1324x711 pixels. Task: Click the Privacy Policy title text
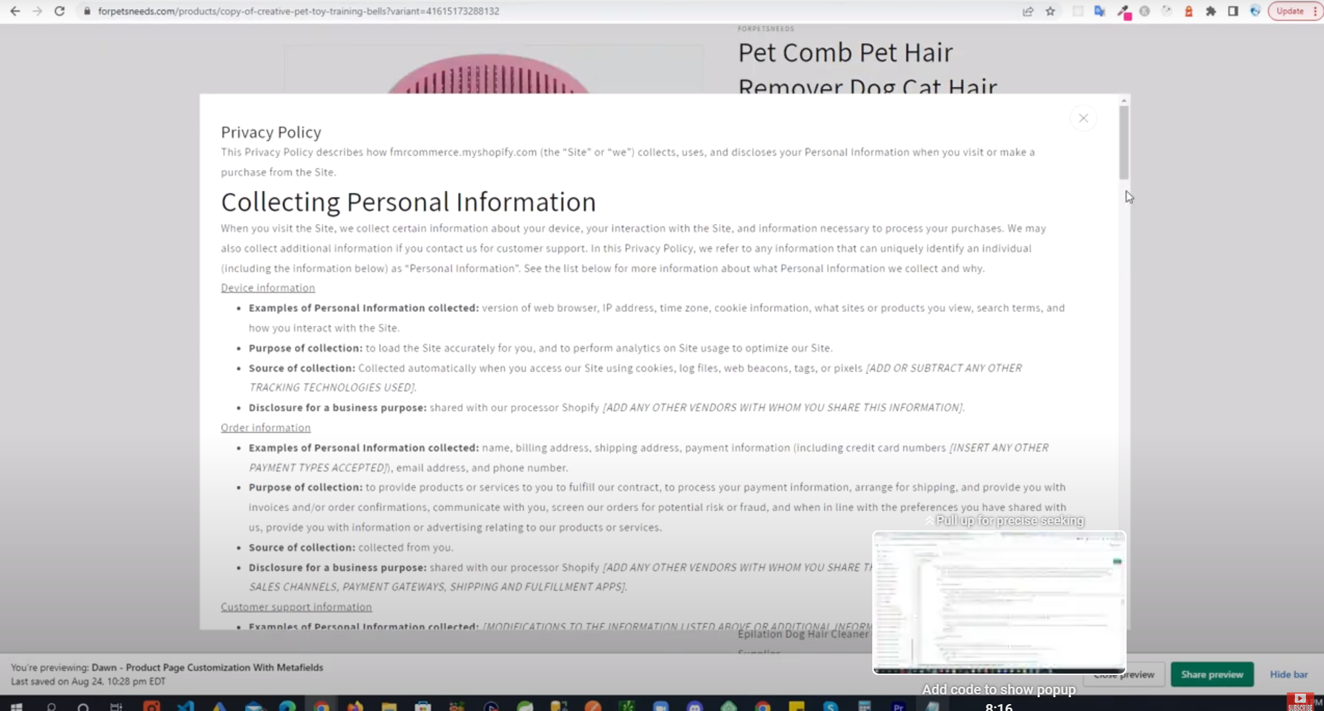[271, 132]
